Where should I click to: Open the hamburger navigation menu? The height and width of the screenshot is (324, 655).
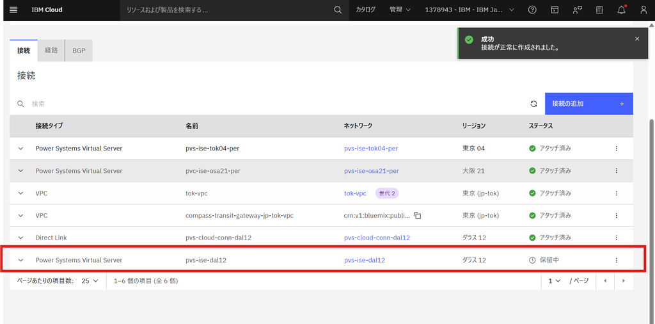[x=13, y=10]
